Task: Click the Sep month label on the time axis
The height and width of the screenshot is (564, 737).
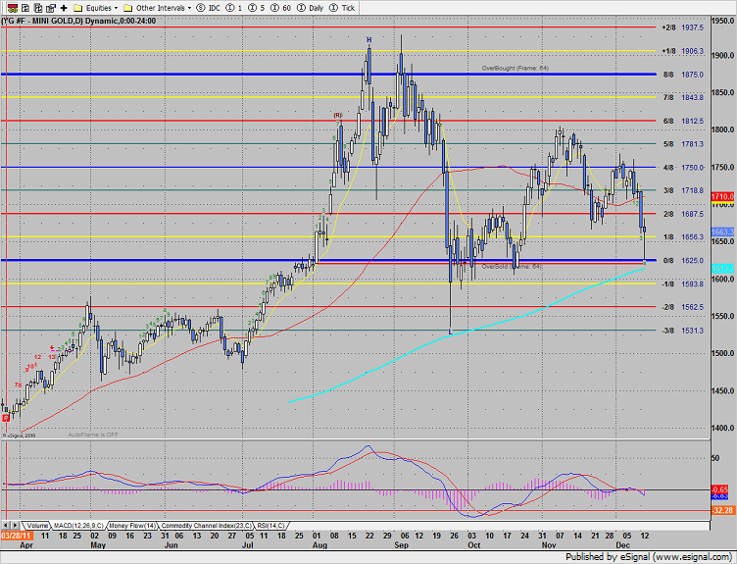Action: coord(402,545)
